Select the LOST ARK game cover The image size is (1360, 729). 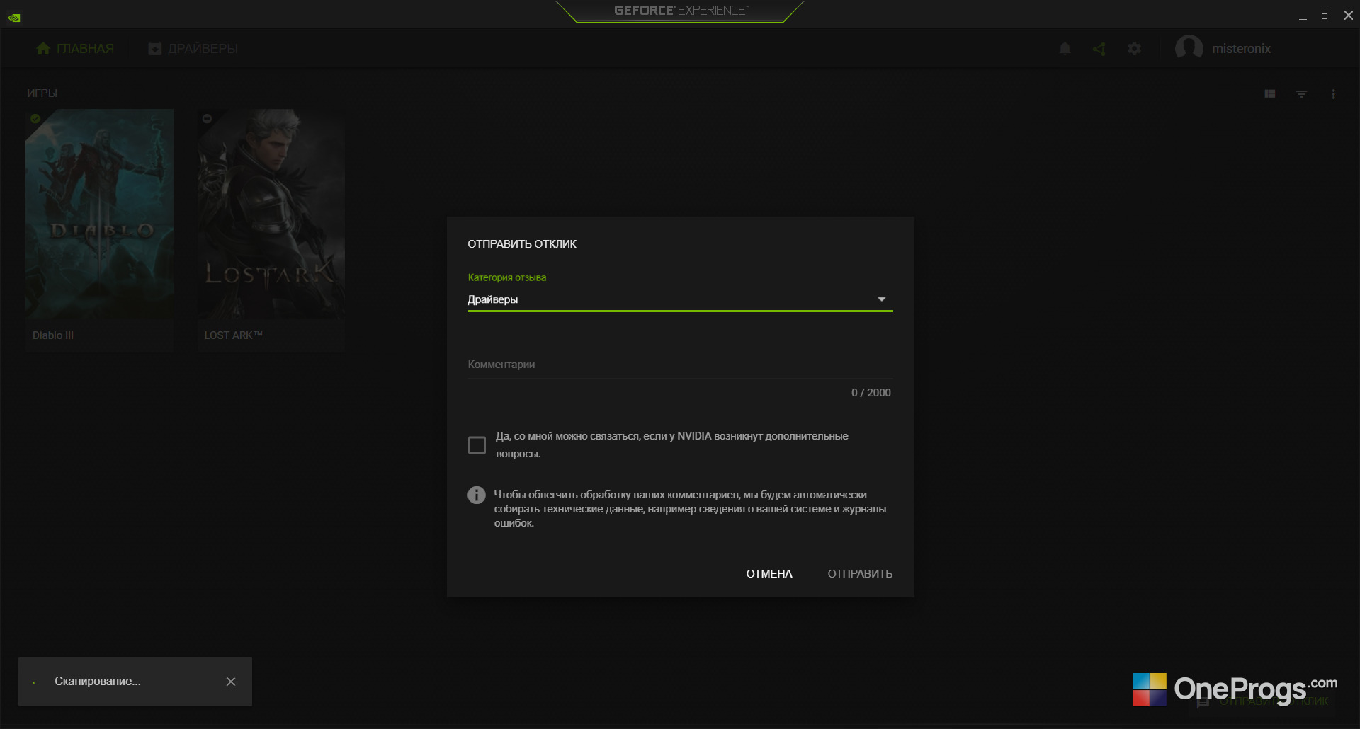(271, 213)
